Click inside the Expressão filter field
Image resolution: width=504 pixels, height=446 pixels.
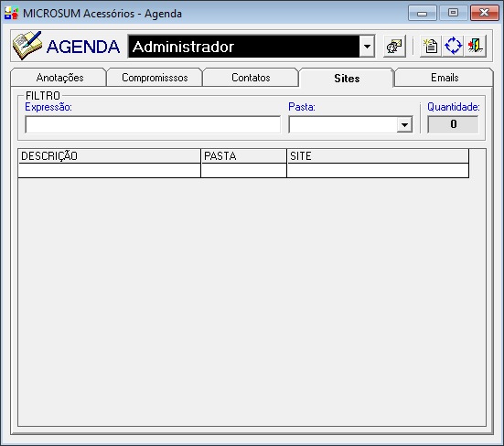(x=153, y=124)
